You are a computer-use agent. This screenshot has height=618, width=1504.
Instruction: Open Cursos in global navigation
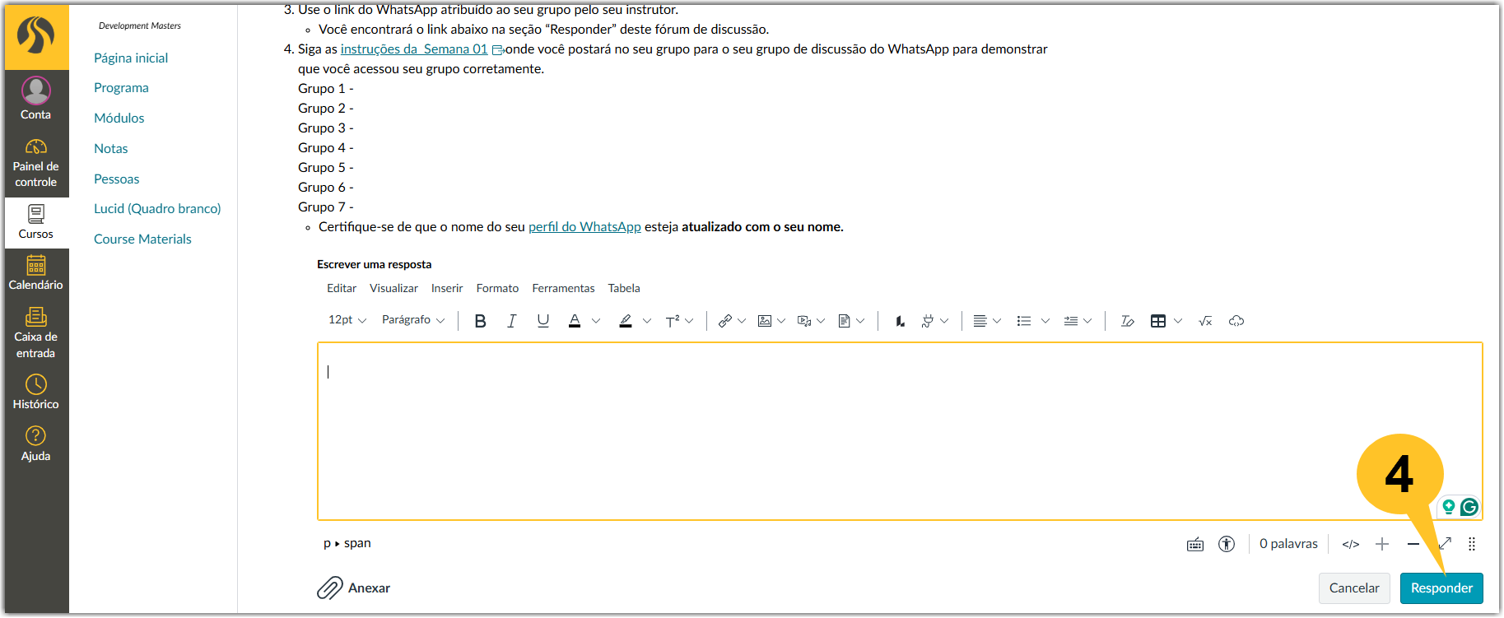click(x=36, y=222)
